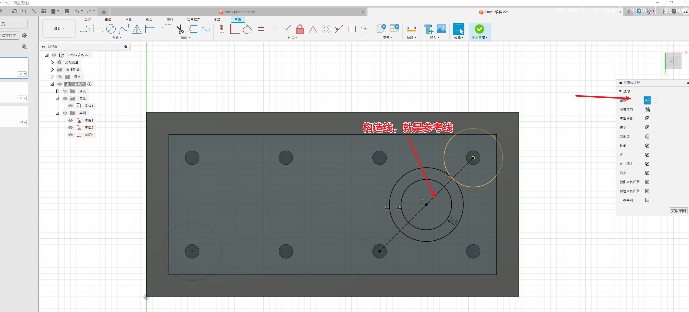Switch to the Day3-paper clip v2 document tab
Image resolution: width=689 pixels, height=312 pixels.
(x=239, y=12)
